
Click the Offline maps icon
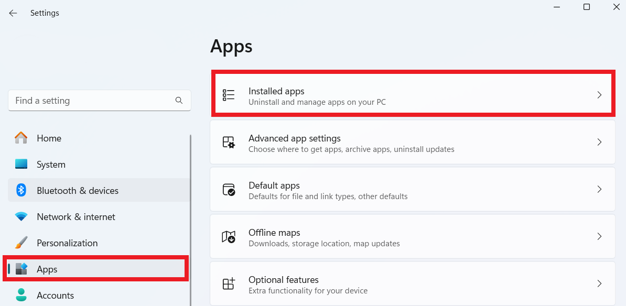click(229, 237)
